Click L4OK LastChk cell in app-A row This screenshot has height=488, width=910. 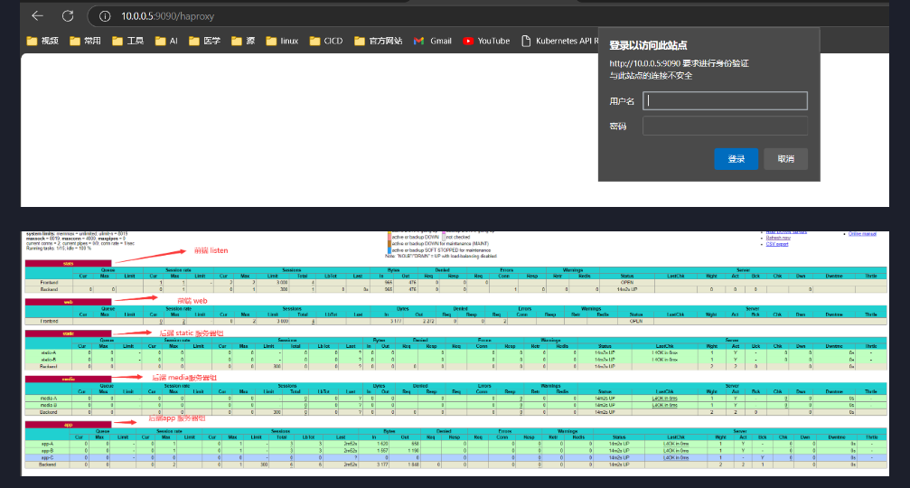tap(676, 444)
